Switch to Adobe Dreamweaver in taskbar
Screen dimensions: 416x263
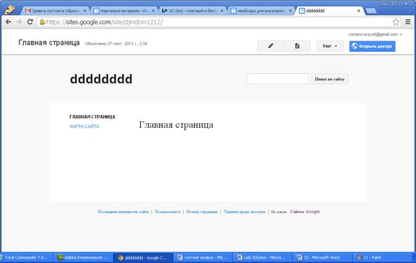point(83,257)
